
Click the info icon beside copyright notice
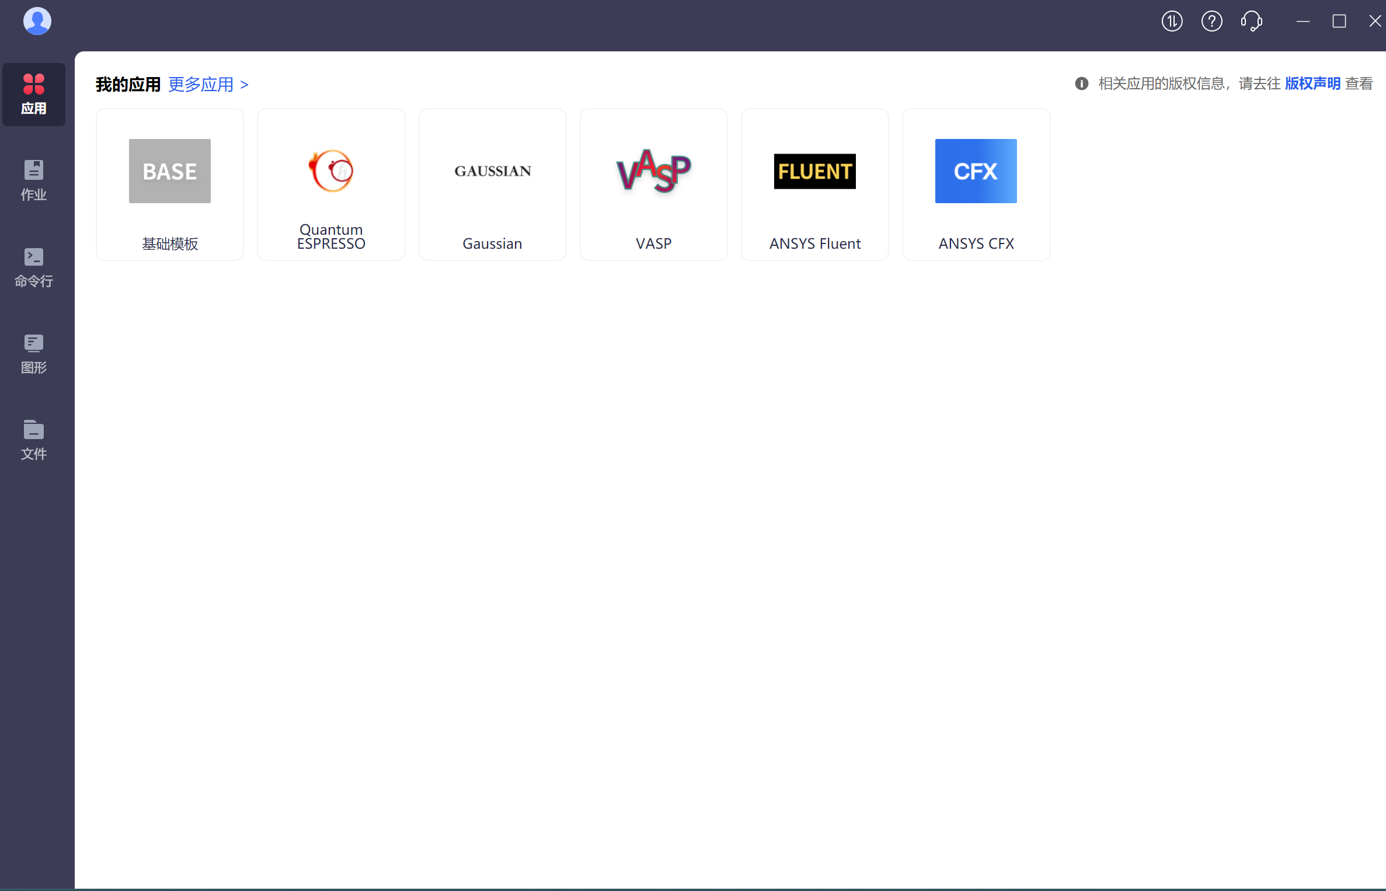(1081, 84)
